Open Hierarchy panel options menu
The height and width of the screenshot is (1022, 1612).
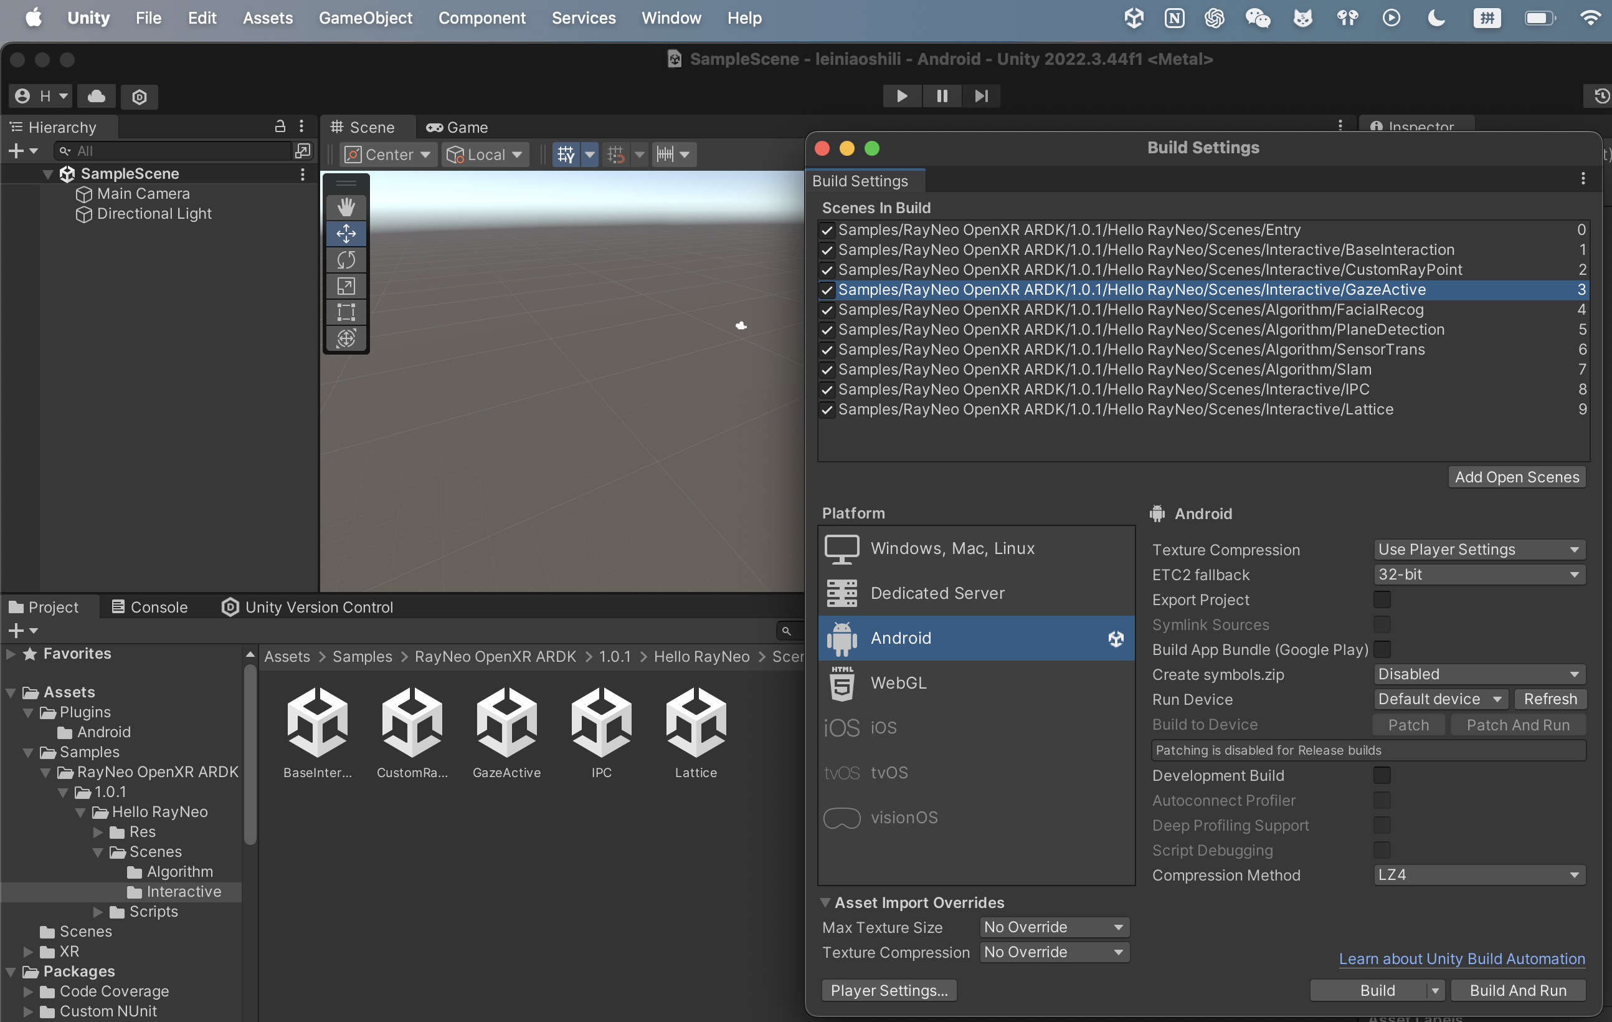tap(301, 126)
